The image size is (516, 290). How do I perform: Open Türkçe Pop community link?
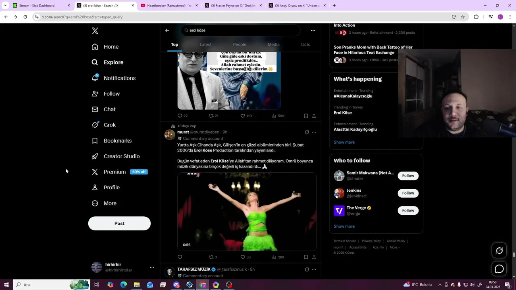click(x=187, y=126)
